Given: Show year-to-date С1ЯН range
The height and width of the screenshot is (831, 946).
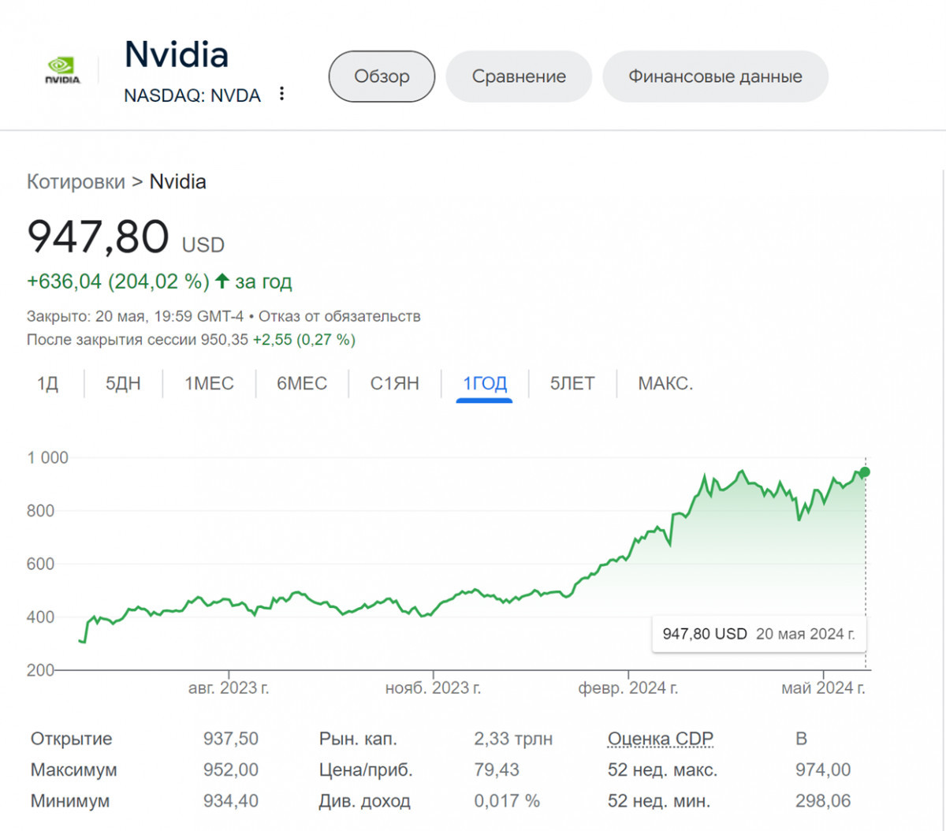Looking at the screenshot, I should pos(394,384).
